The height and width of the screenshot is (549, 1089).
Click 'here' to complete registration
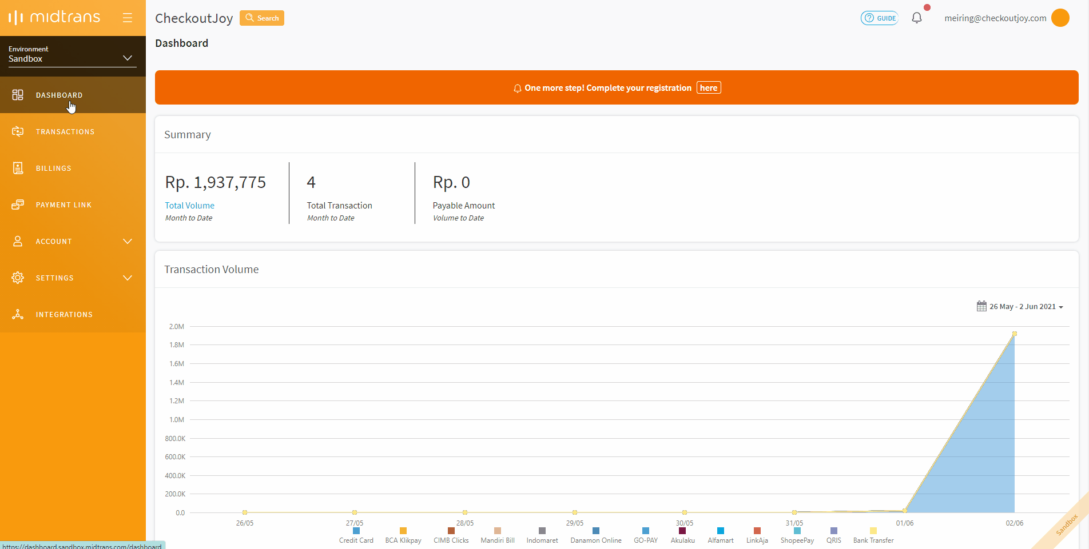click(709, 87)
